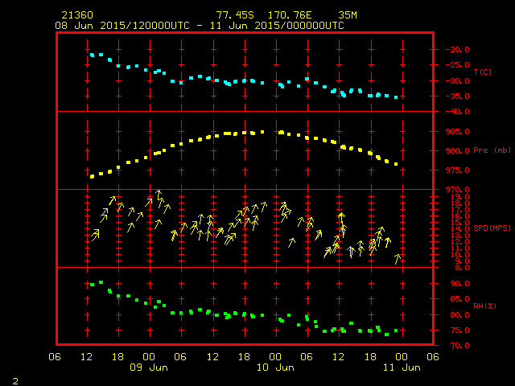The height and width of the screenshot is (386, 515).
Task: Click the last yellow pressure data point
Action: pyautogui.click(x=396, y=164)
